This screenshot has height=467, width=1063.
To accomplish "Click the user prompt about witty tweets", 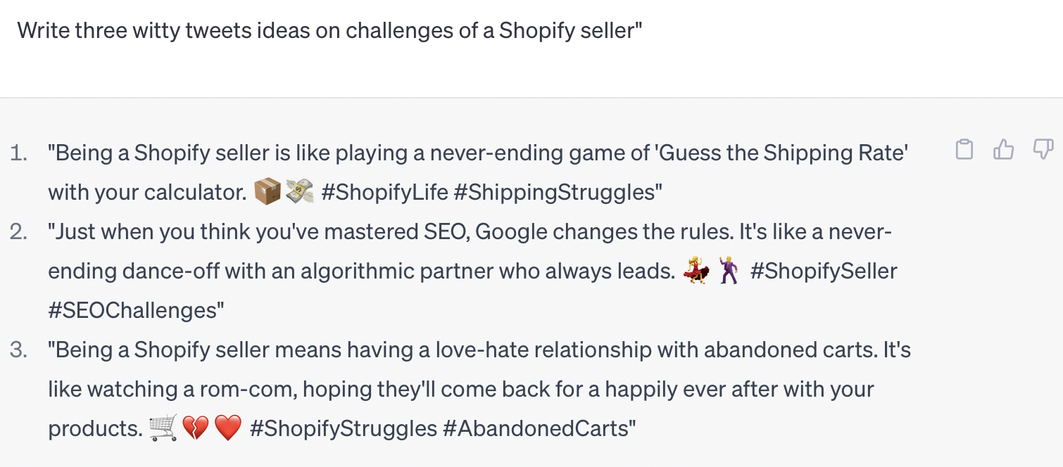I will click(x=329, y=30).
